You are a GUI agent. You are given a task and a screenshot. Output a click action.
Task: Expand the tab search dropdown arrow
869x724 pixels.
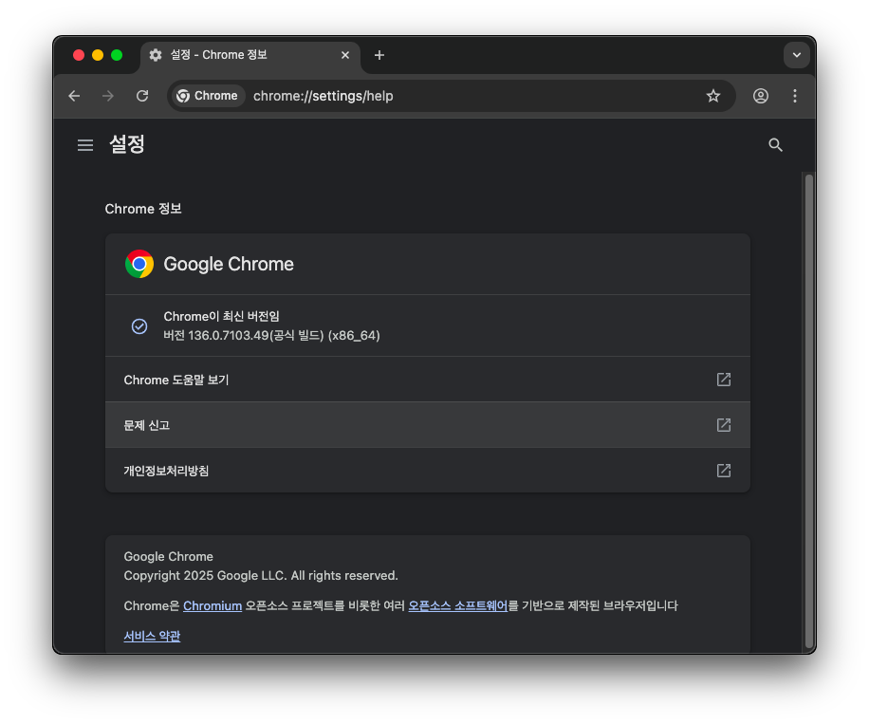pos(796,55)
